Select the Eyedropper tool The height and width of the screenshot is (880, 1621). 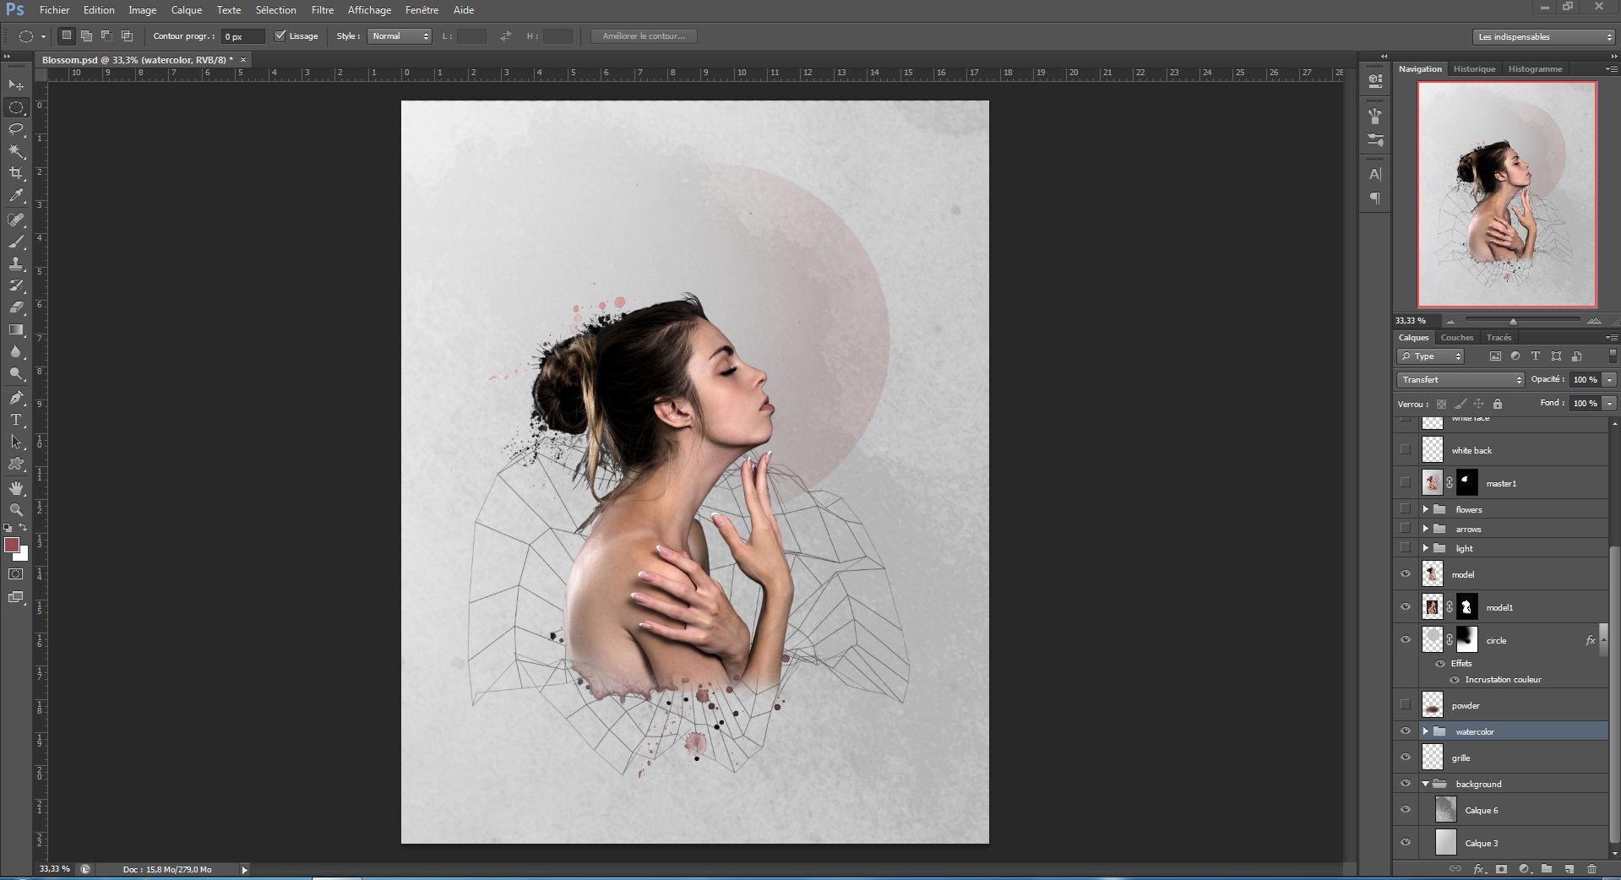point(16,195)
